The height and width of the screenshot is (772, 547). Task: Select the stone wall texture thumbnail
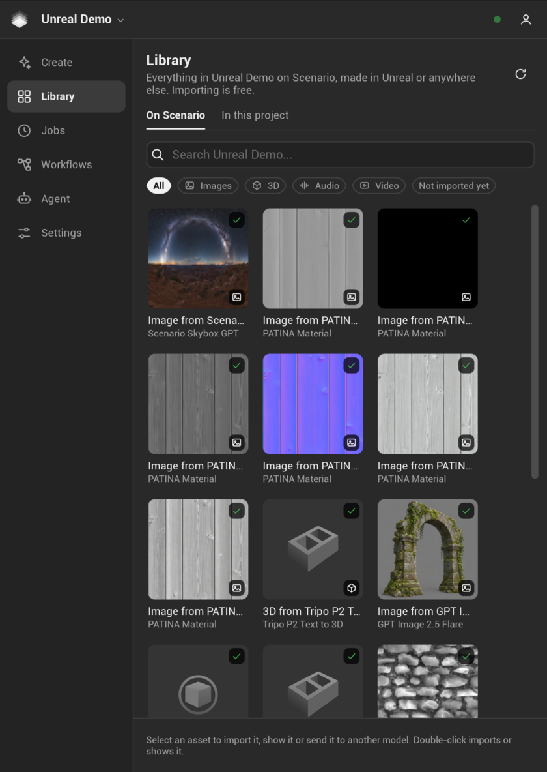(428, 681)
